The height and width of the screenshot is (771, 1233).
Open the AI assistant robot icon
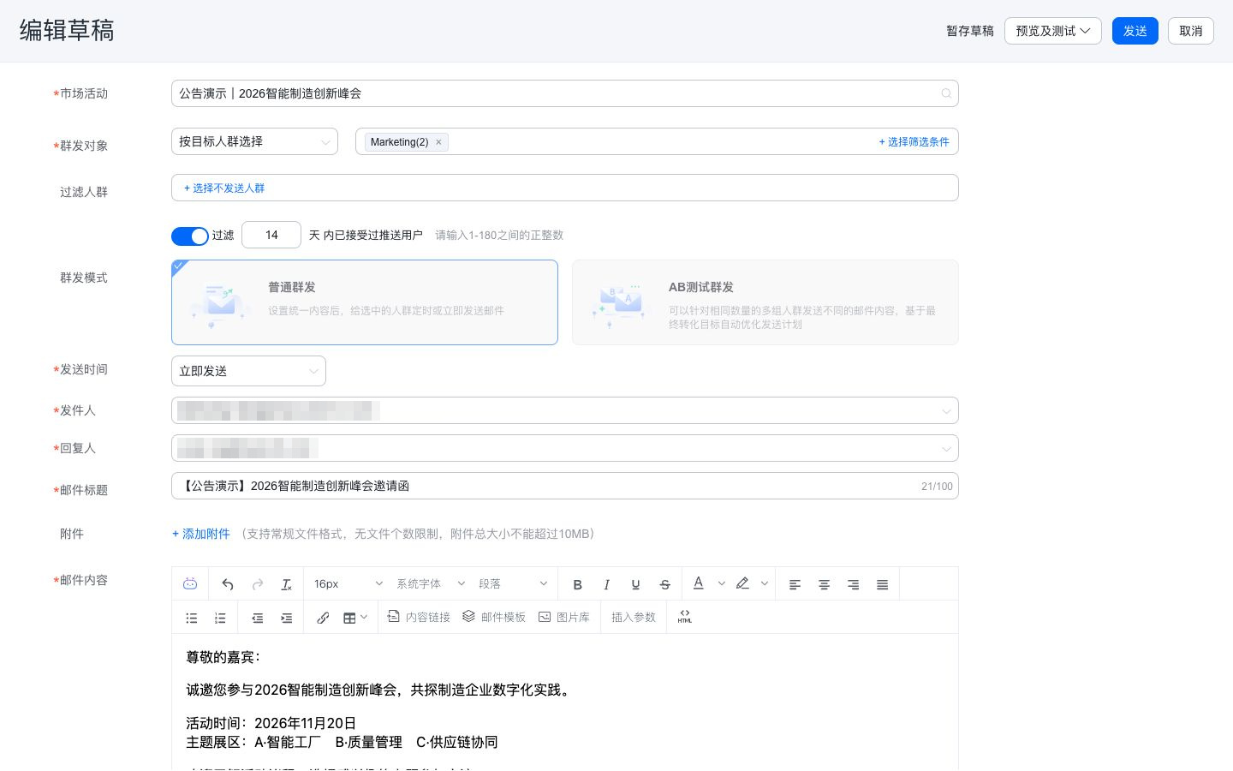click(190, 584)
